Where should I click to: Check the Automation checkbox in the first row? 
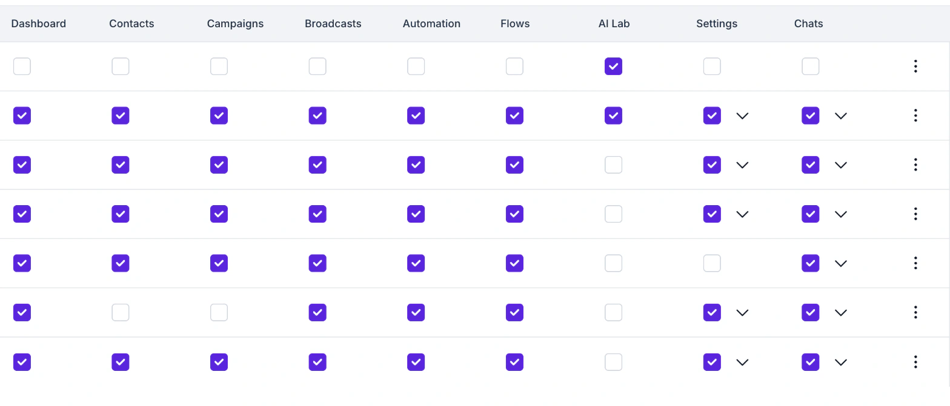coord(416,67)
